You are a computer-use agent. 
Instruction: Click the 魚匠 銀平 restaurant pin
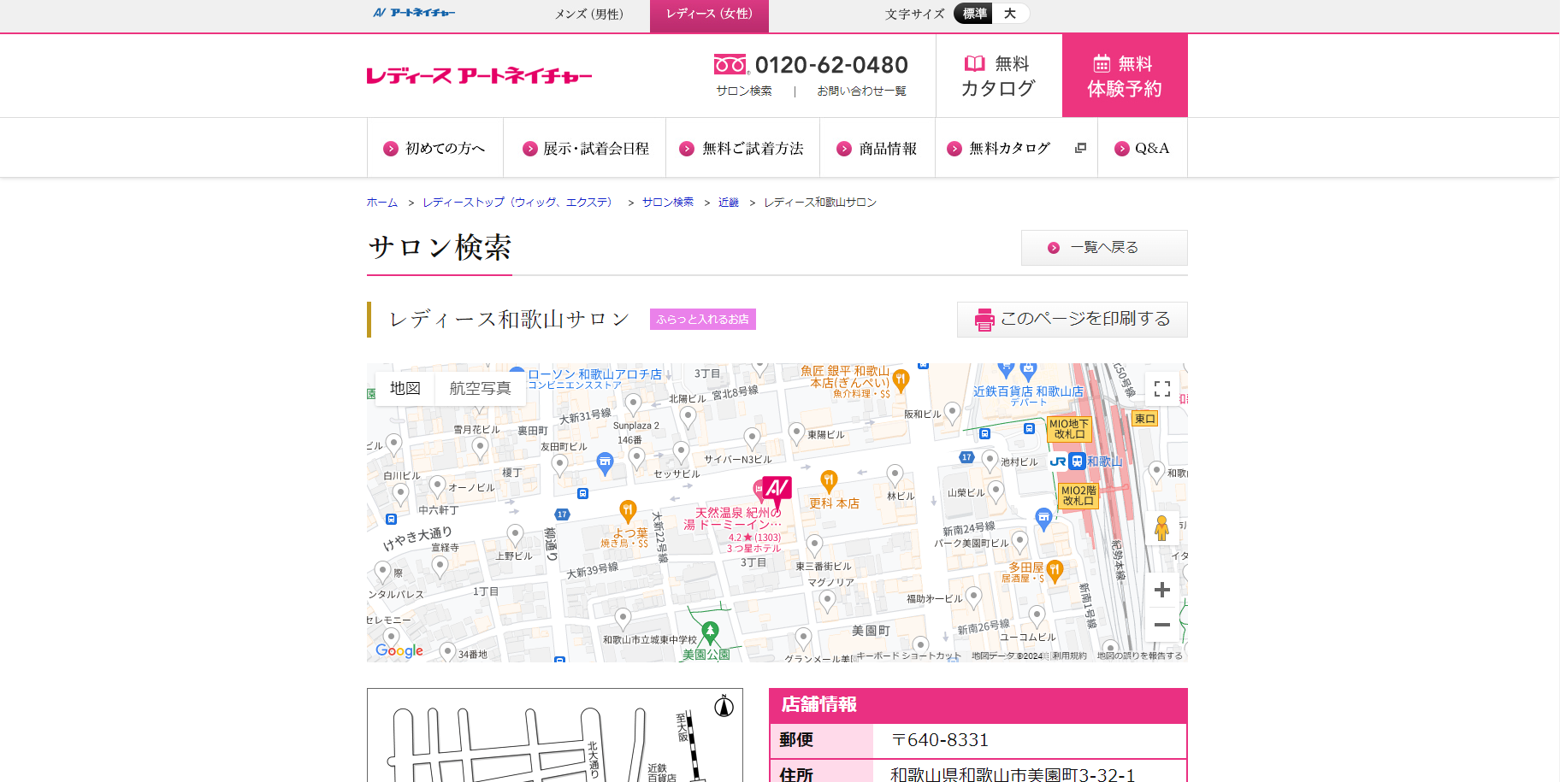pos(901,379)
